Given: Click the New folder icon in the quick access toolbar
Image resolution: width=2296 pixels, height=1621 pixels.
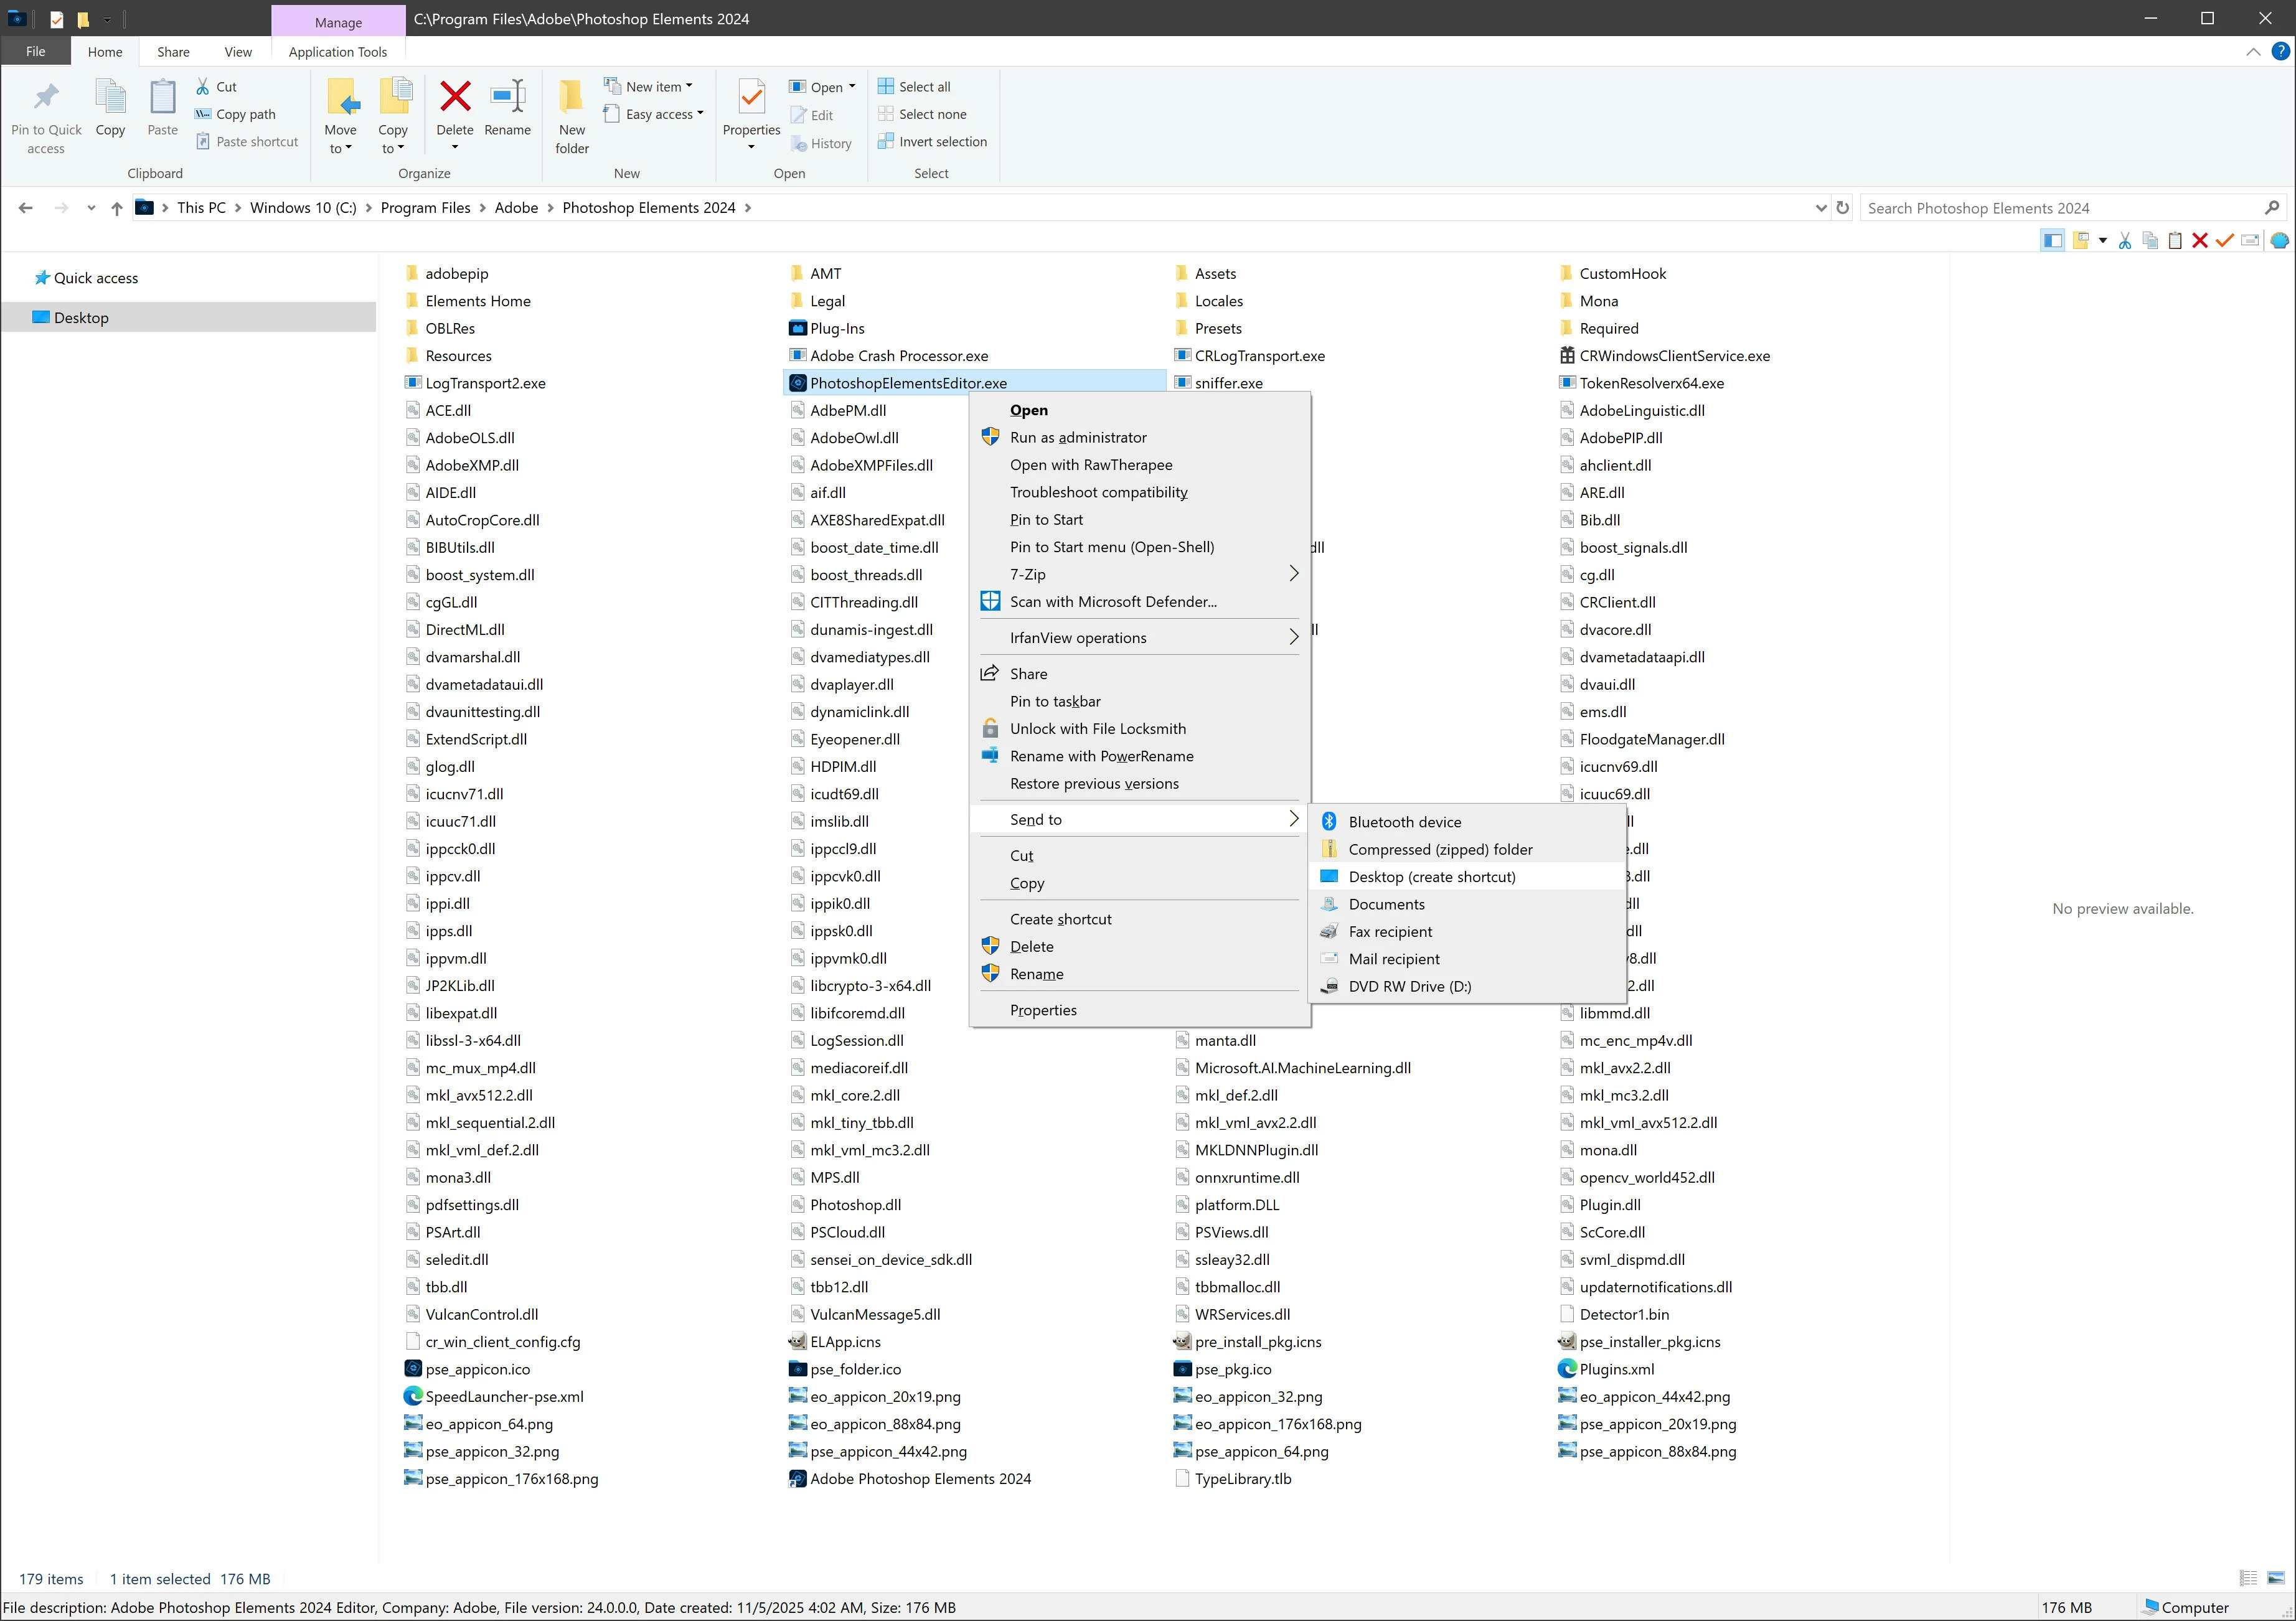Looking at the screenshot, I should [83, 19].
